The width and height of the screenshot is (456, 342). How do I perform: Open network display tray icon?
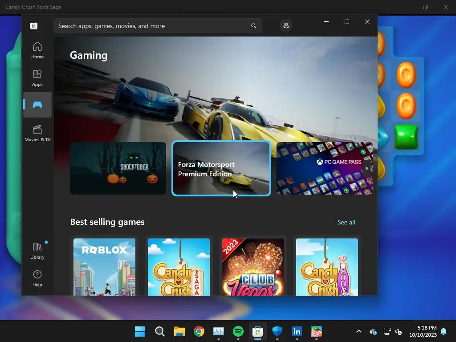[x=387, y=331]
